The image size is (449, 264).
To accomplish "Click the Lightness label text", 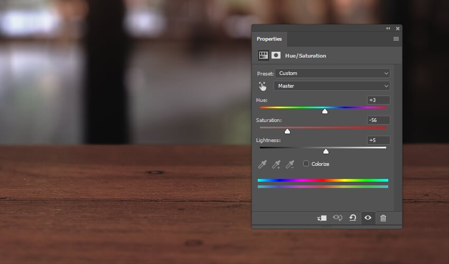I will coord(268,140).
